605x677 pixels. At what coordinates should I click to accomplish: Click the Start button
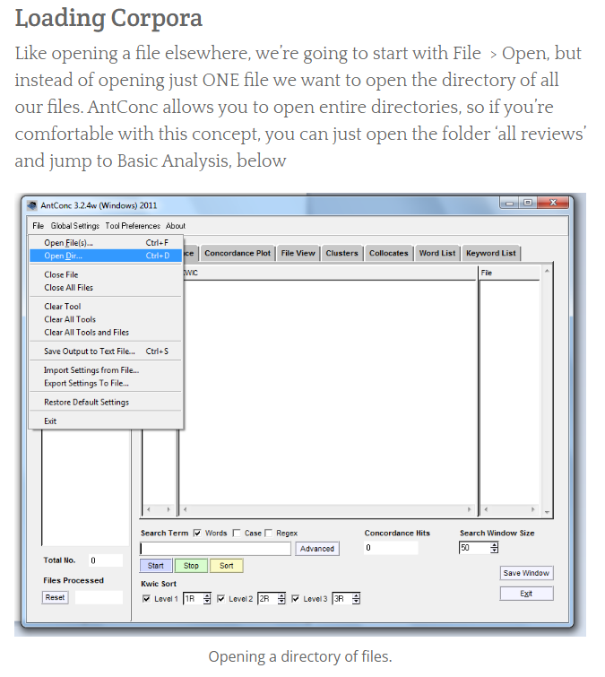point(156,566)
